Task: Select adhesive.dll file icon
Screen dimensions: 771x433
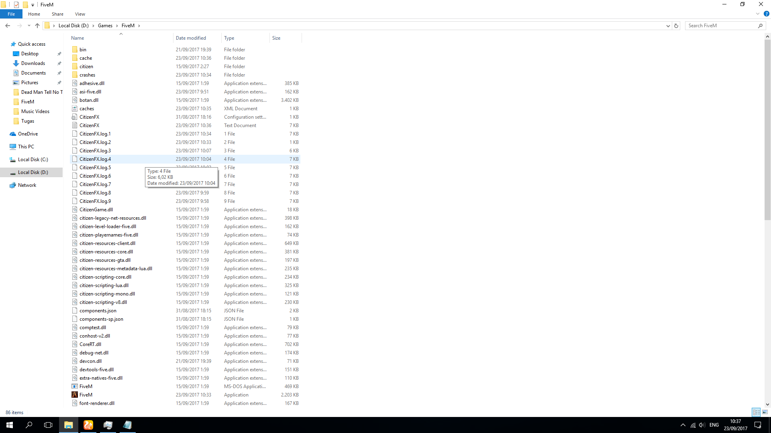Action: click(75, 83)
